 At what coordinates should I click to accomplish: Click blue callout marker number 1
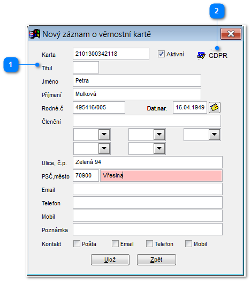[11, 64]
